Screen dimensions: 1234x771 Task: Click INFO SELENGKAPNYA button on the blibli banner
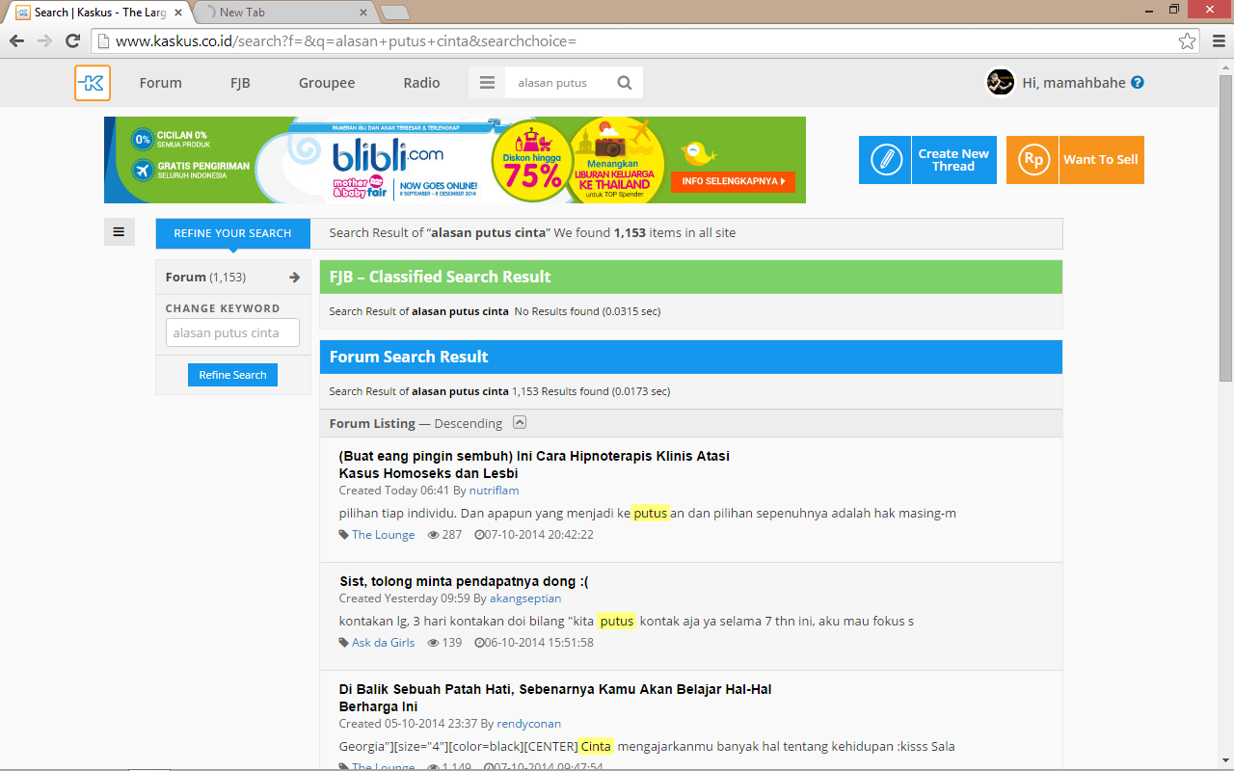tap(733, 181)
